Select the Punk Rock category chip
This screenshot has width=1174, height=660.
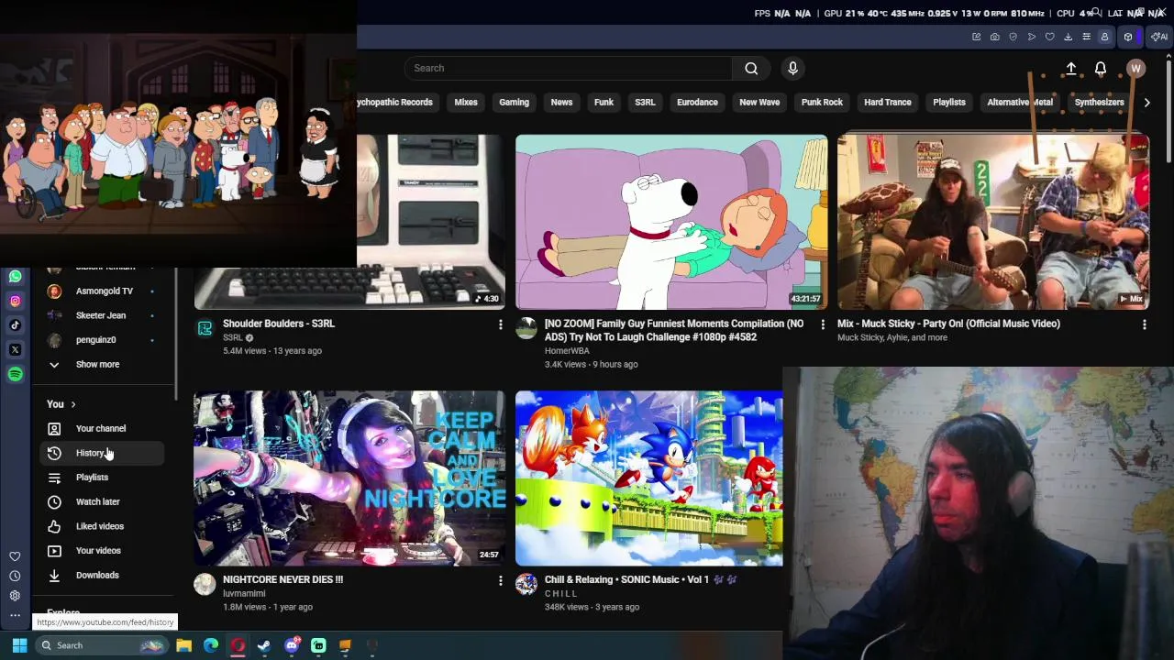822,103
